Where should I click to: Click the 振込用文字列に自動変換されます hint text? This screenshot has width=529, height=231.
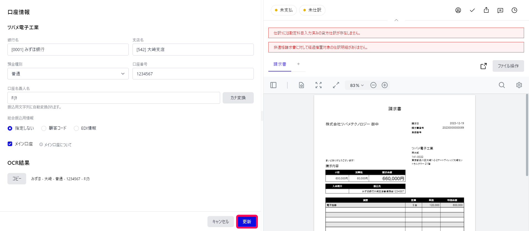pyautogui.click(x=34, y=107)
